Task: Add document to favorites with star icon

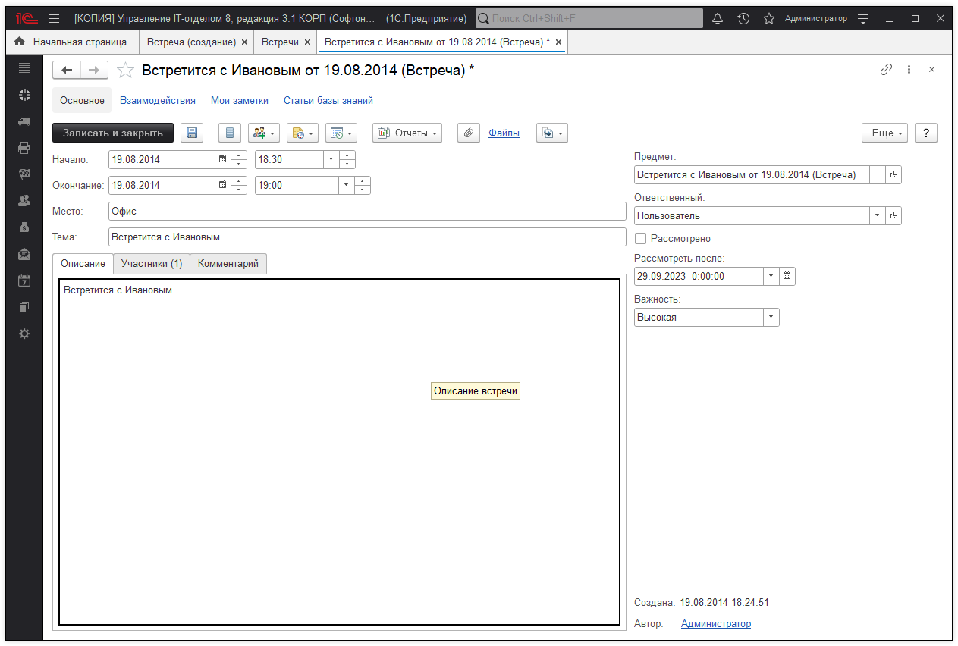Action: [126, 71]
